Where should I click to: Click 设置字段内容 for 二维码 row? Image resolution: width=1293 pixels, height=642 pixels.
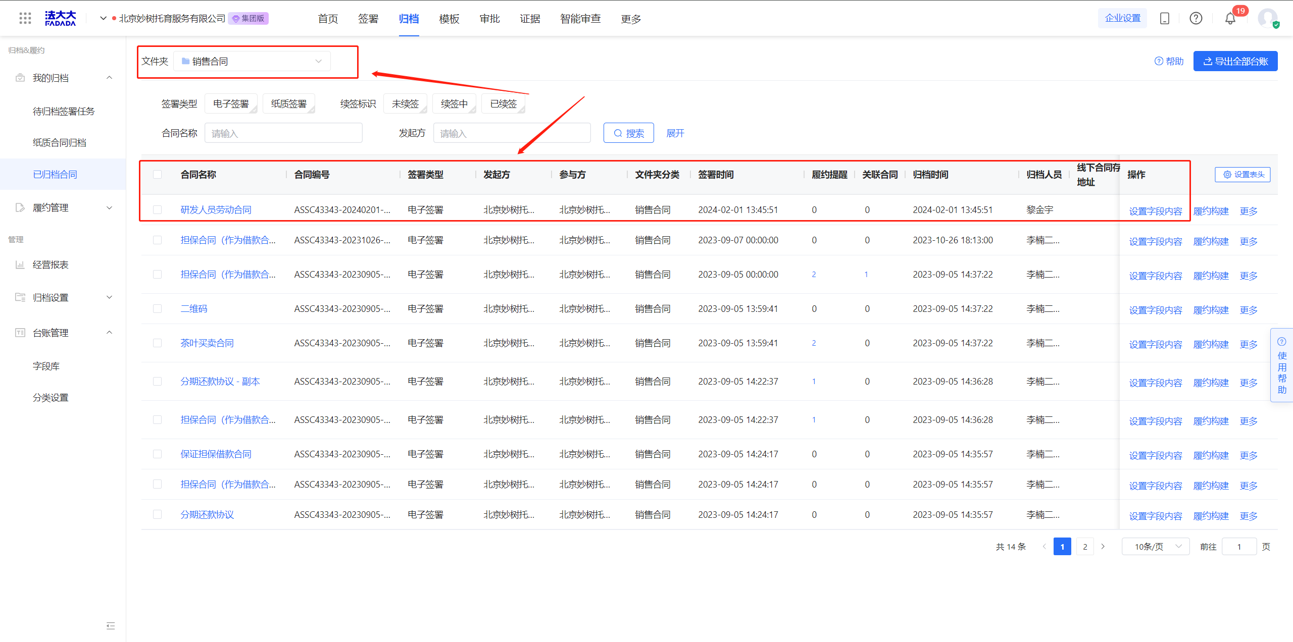(x=1156, y=310)
